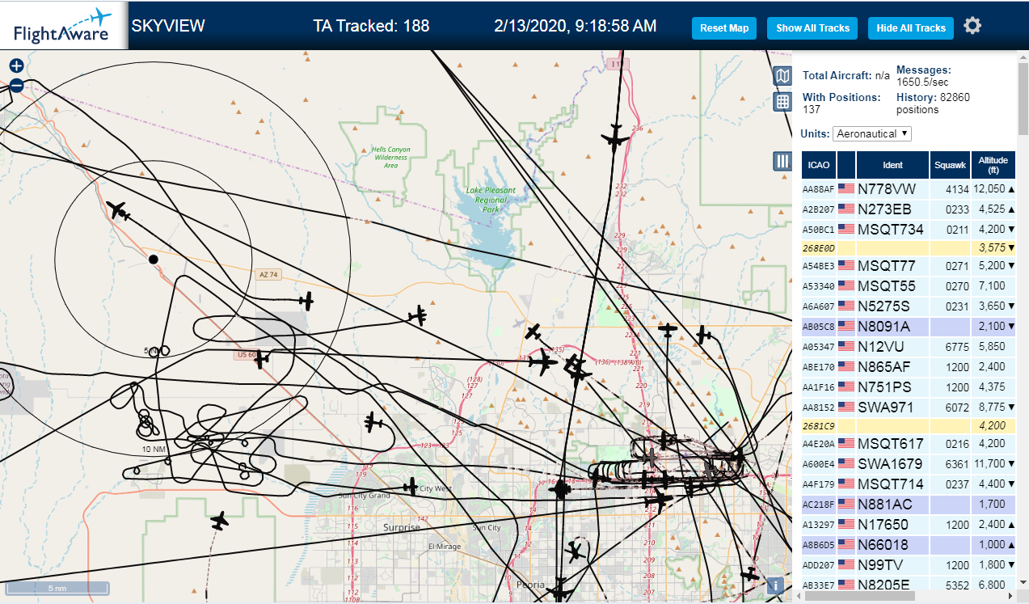
Task: Click the horizontal scrollbar under aircraft table
Action: (862, 596)
